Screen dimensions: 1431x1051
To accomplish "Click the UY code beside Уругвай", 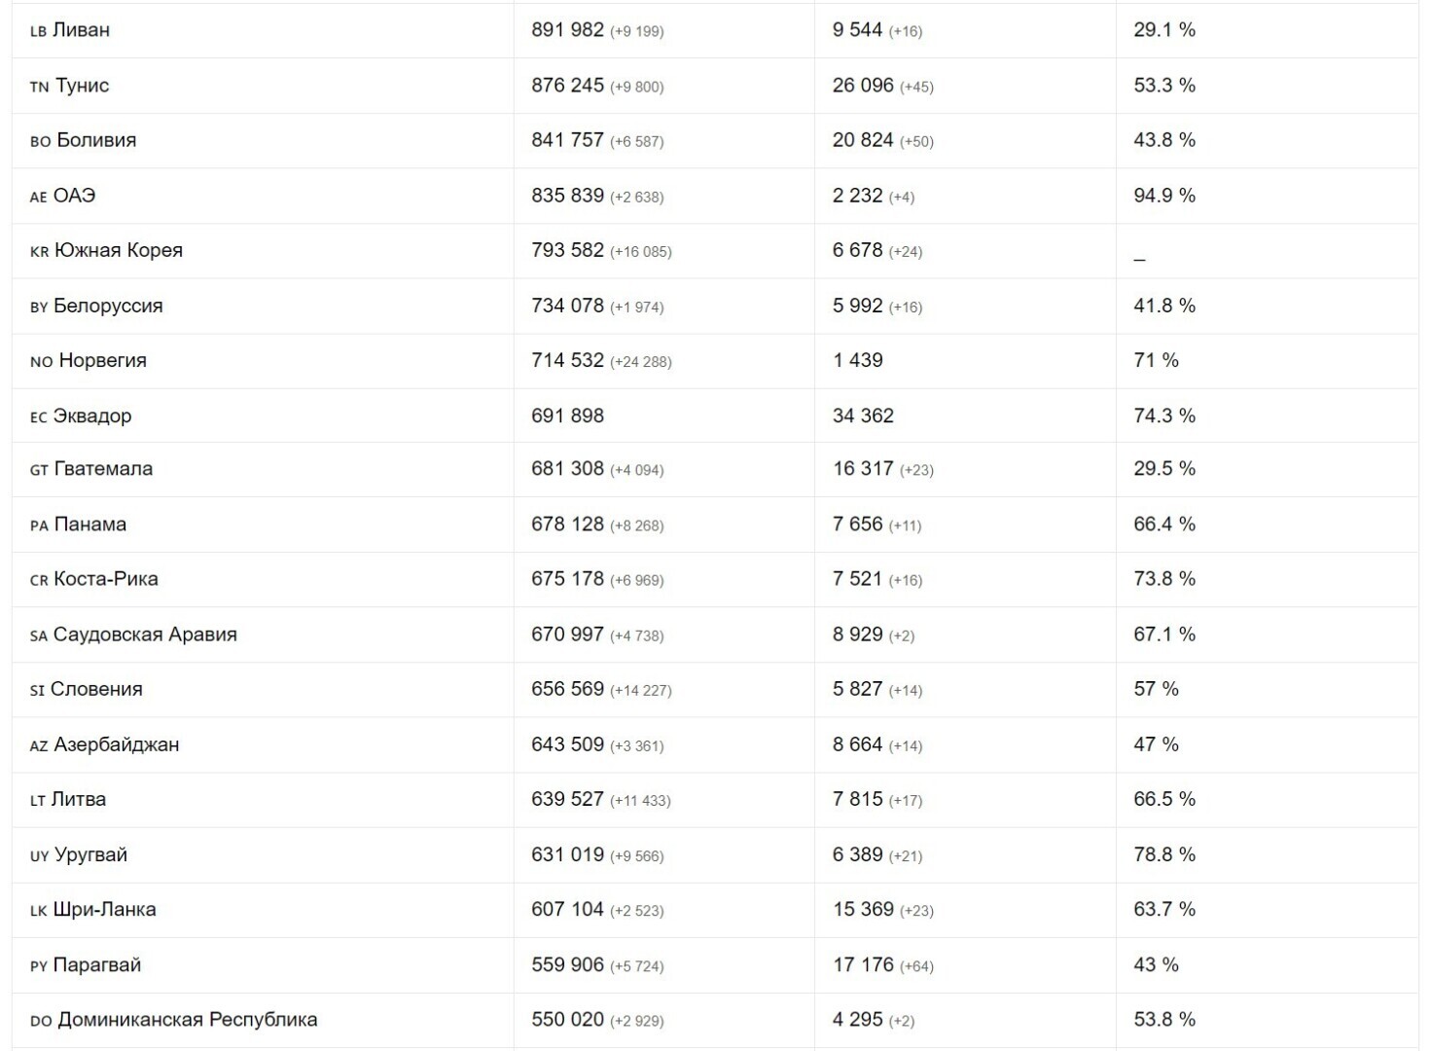I will click(39, 856).
